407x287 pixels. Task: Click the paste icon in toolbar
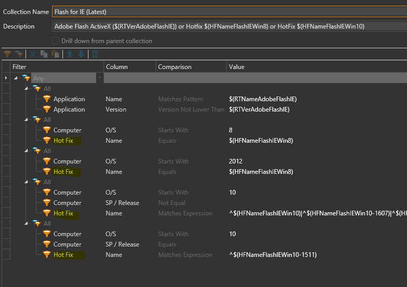pyautogui.click(x=54, y=54)
